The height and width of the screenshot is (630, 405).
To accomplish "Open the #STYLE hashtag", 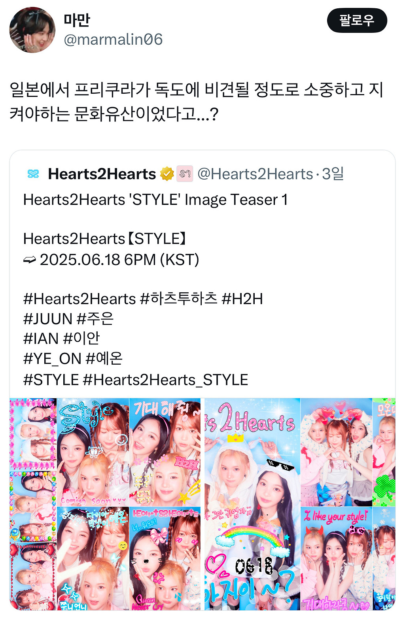I will click(51, 380).
